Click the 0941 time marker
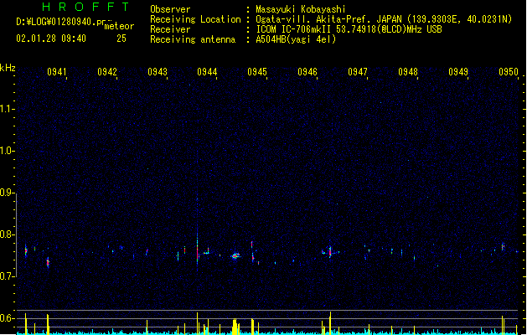This screenshot has width=527, height=335. (x=56, y=71)
